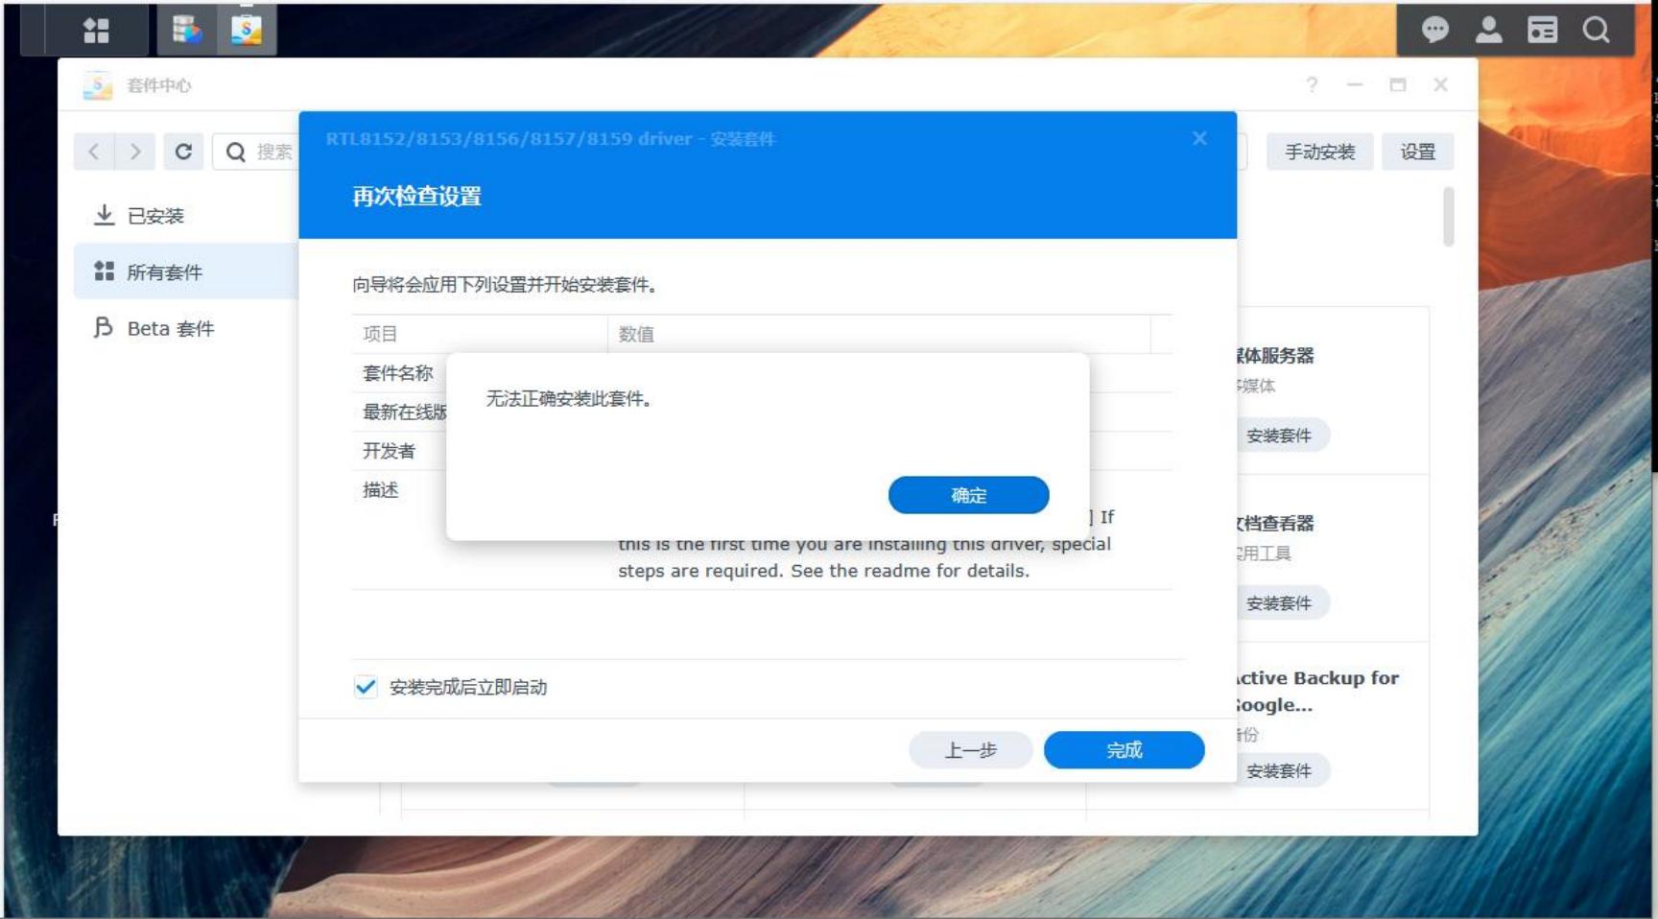Open the widgets panel icon
The height and width of the screenshot is (919, 1658).
pyautogui.click(x=1542, y=30)
